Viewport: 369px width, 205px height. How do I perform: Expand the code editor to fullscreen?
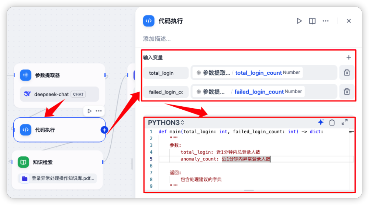click(345, 122)
